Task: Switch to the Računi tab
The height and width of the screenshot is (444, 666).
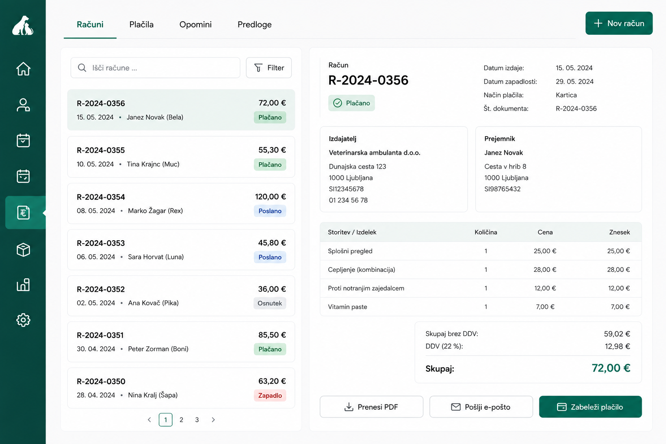Action: 90,25
